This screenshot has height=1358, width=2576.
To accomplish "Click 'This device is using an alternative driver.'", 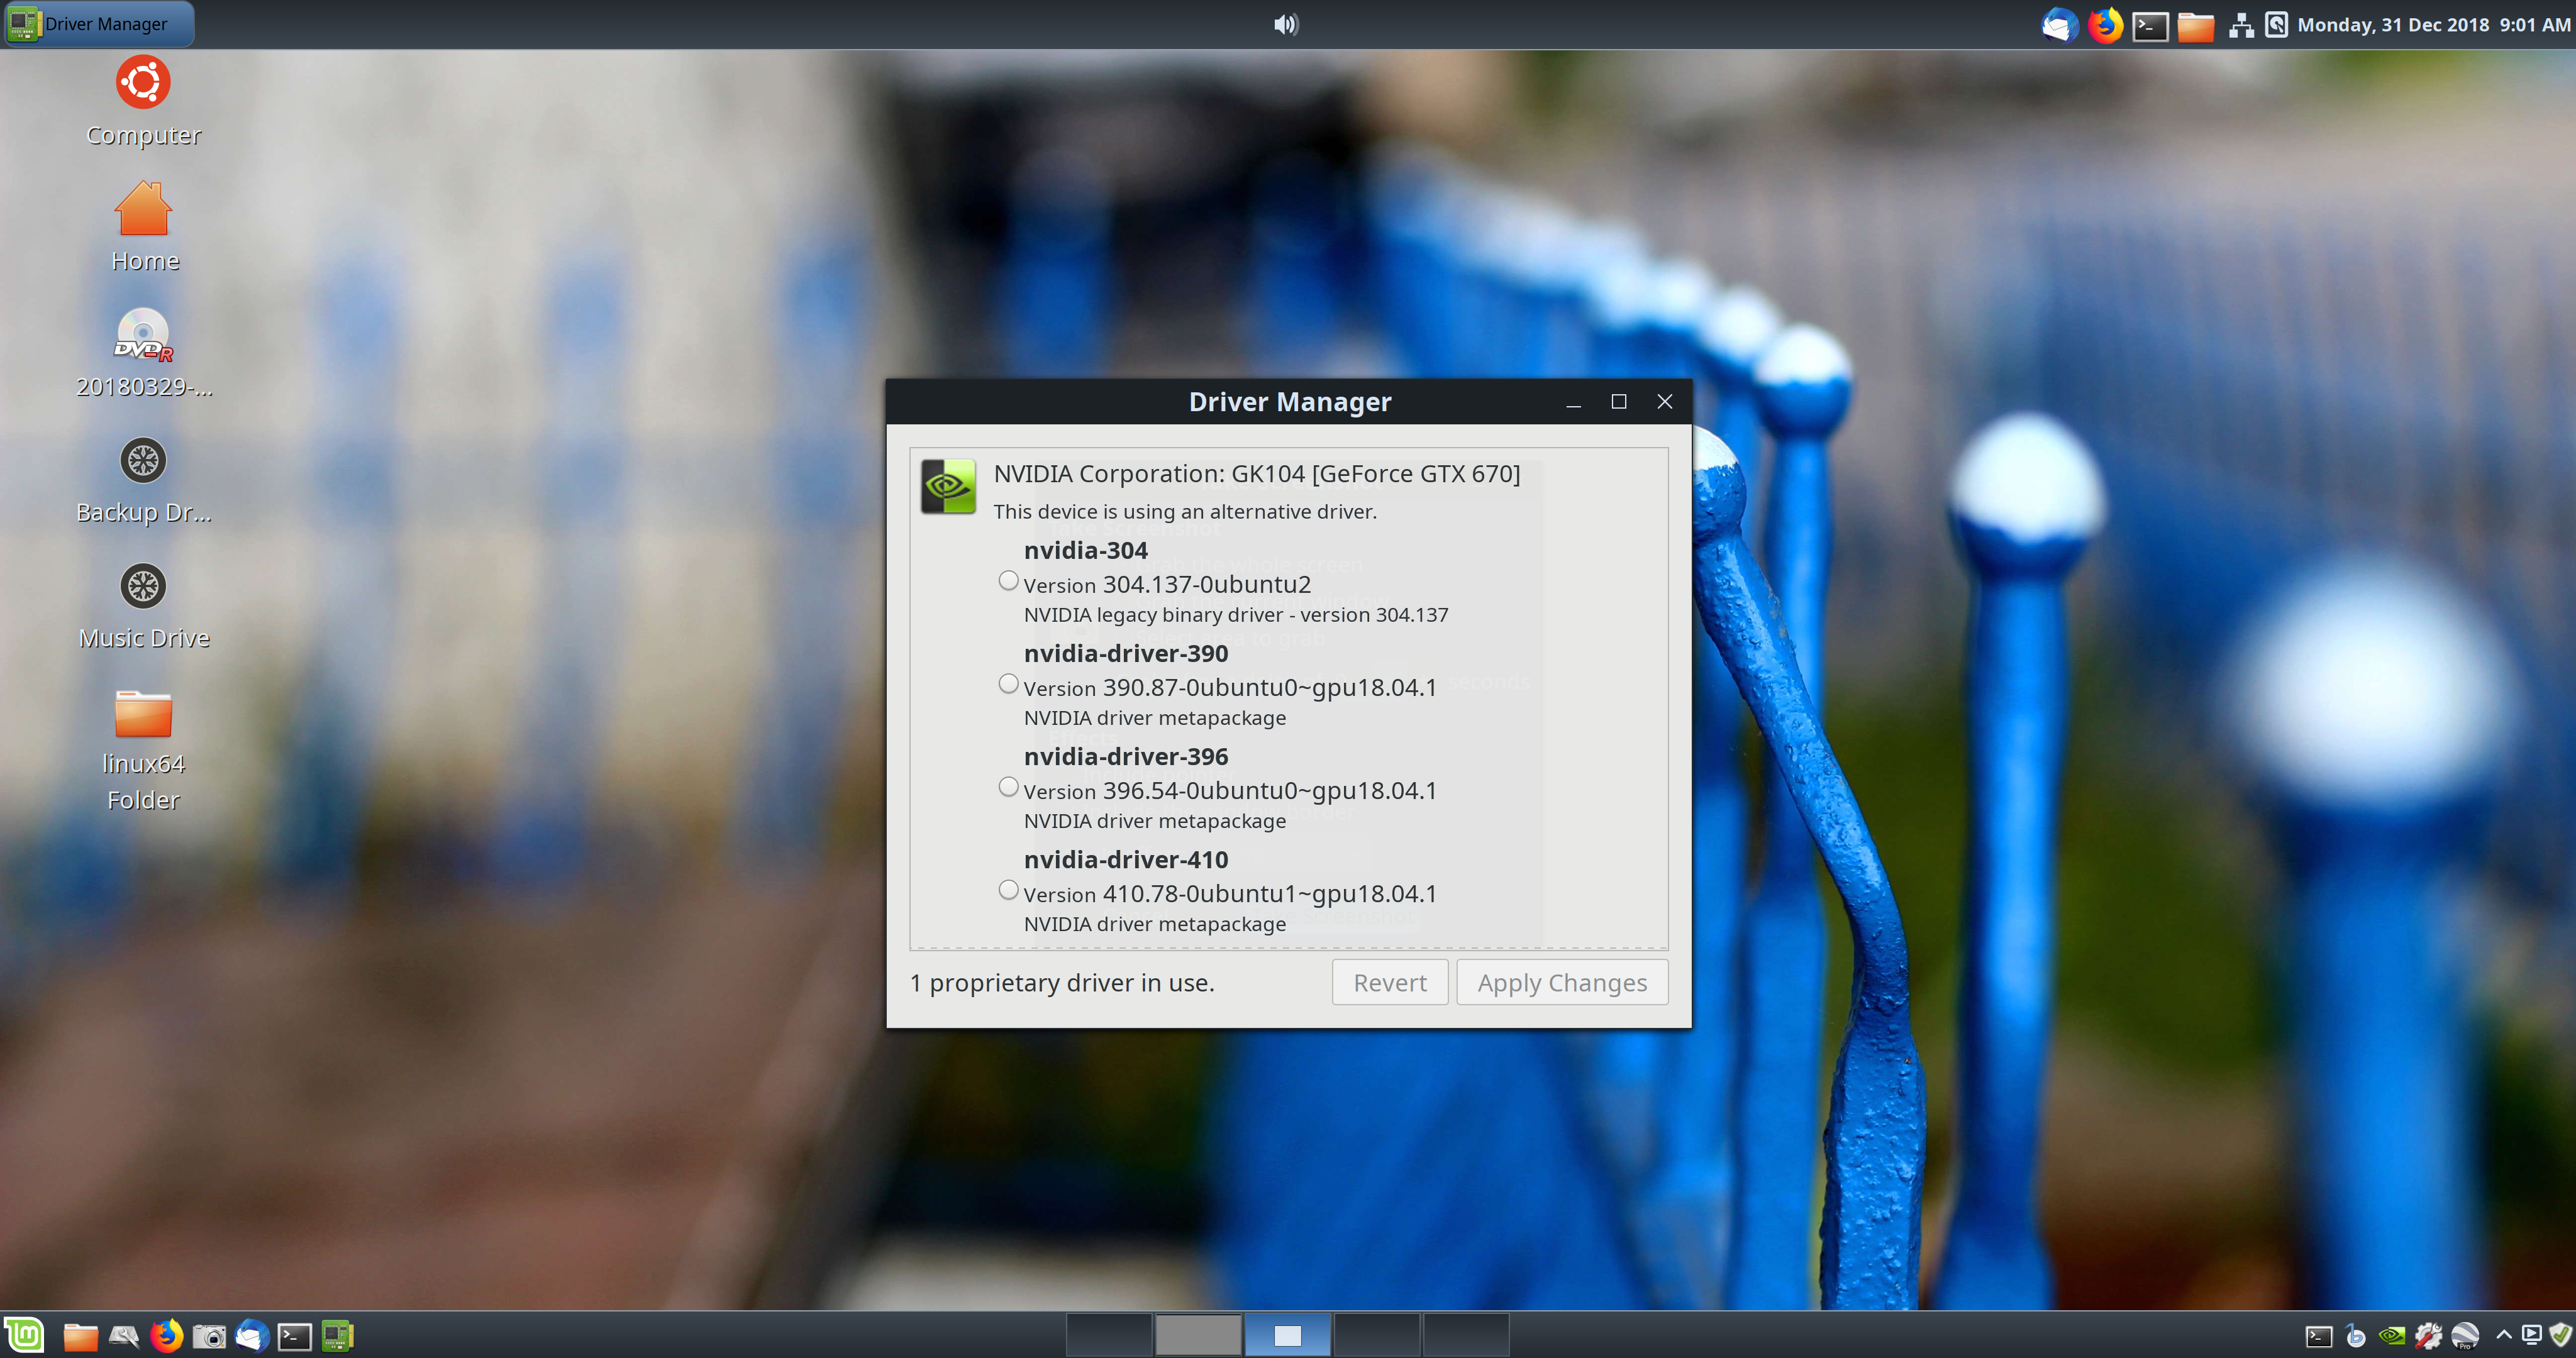I will [x=1185, y=512].
